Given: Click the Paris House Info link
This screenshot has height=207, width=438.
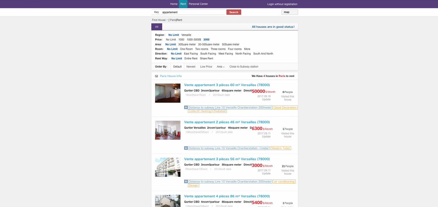Looking at the screenshot, I should coord(171,76).
